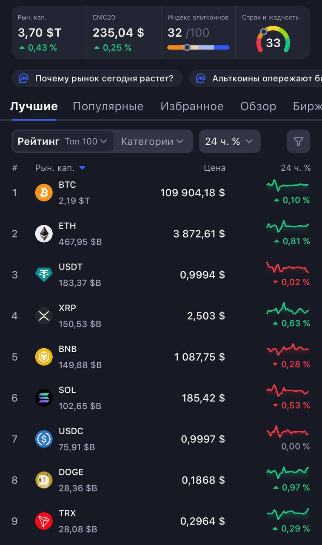
Task: Tap the Tether USDT logo
Action: click(x=44, y=275)
